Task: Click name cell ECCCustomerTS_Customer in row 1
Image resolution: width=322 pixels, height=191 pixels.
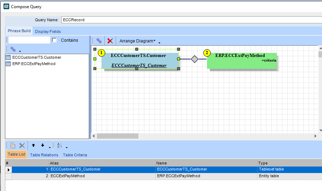Action: (x=206, y=169)
